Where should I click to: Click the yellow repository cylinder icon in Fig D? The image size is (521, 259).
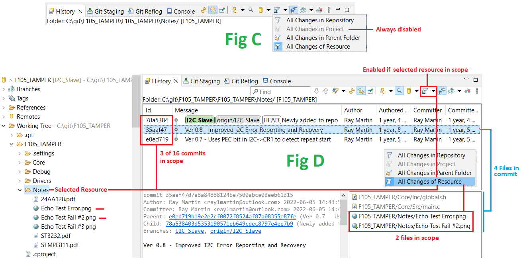coord(408,91)
